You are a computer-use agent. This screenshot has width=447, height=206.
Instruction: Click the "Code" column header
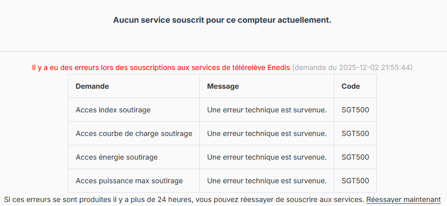[351, 87]
